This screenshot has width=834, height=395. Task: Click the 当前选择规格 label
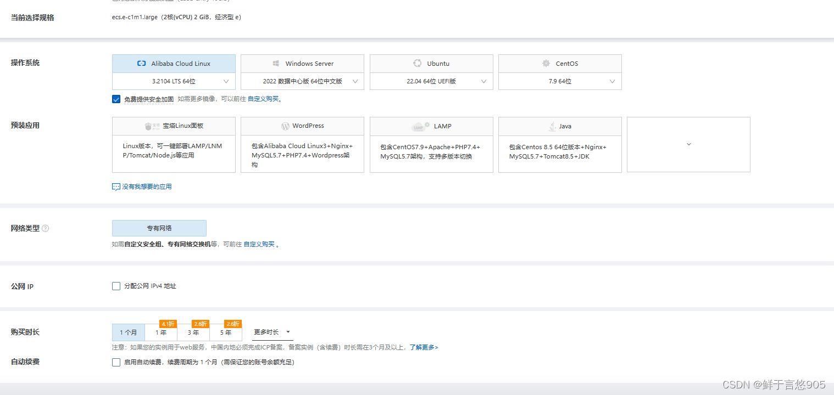pos(32,18)
